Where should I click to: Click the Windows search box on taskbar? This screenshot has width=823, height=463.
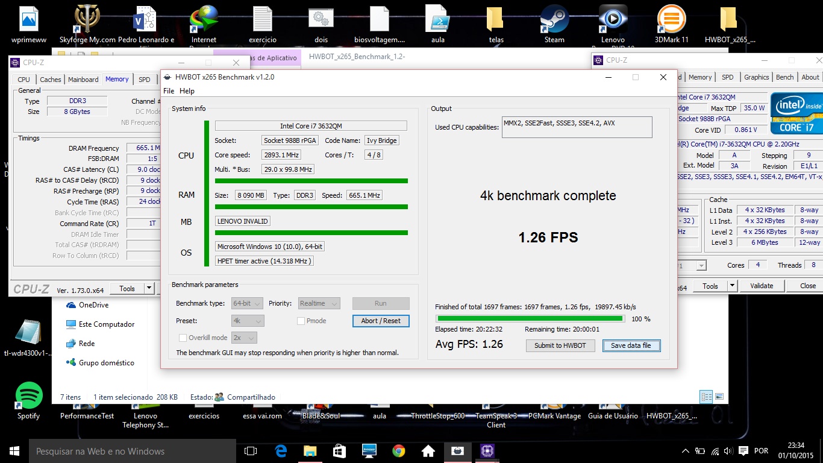(133, 451)
